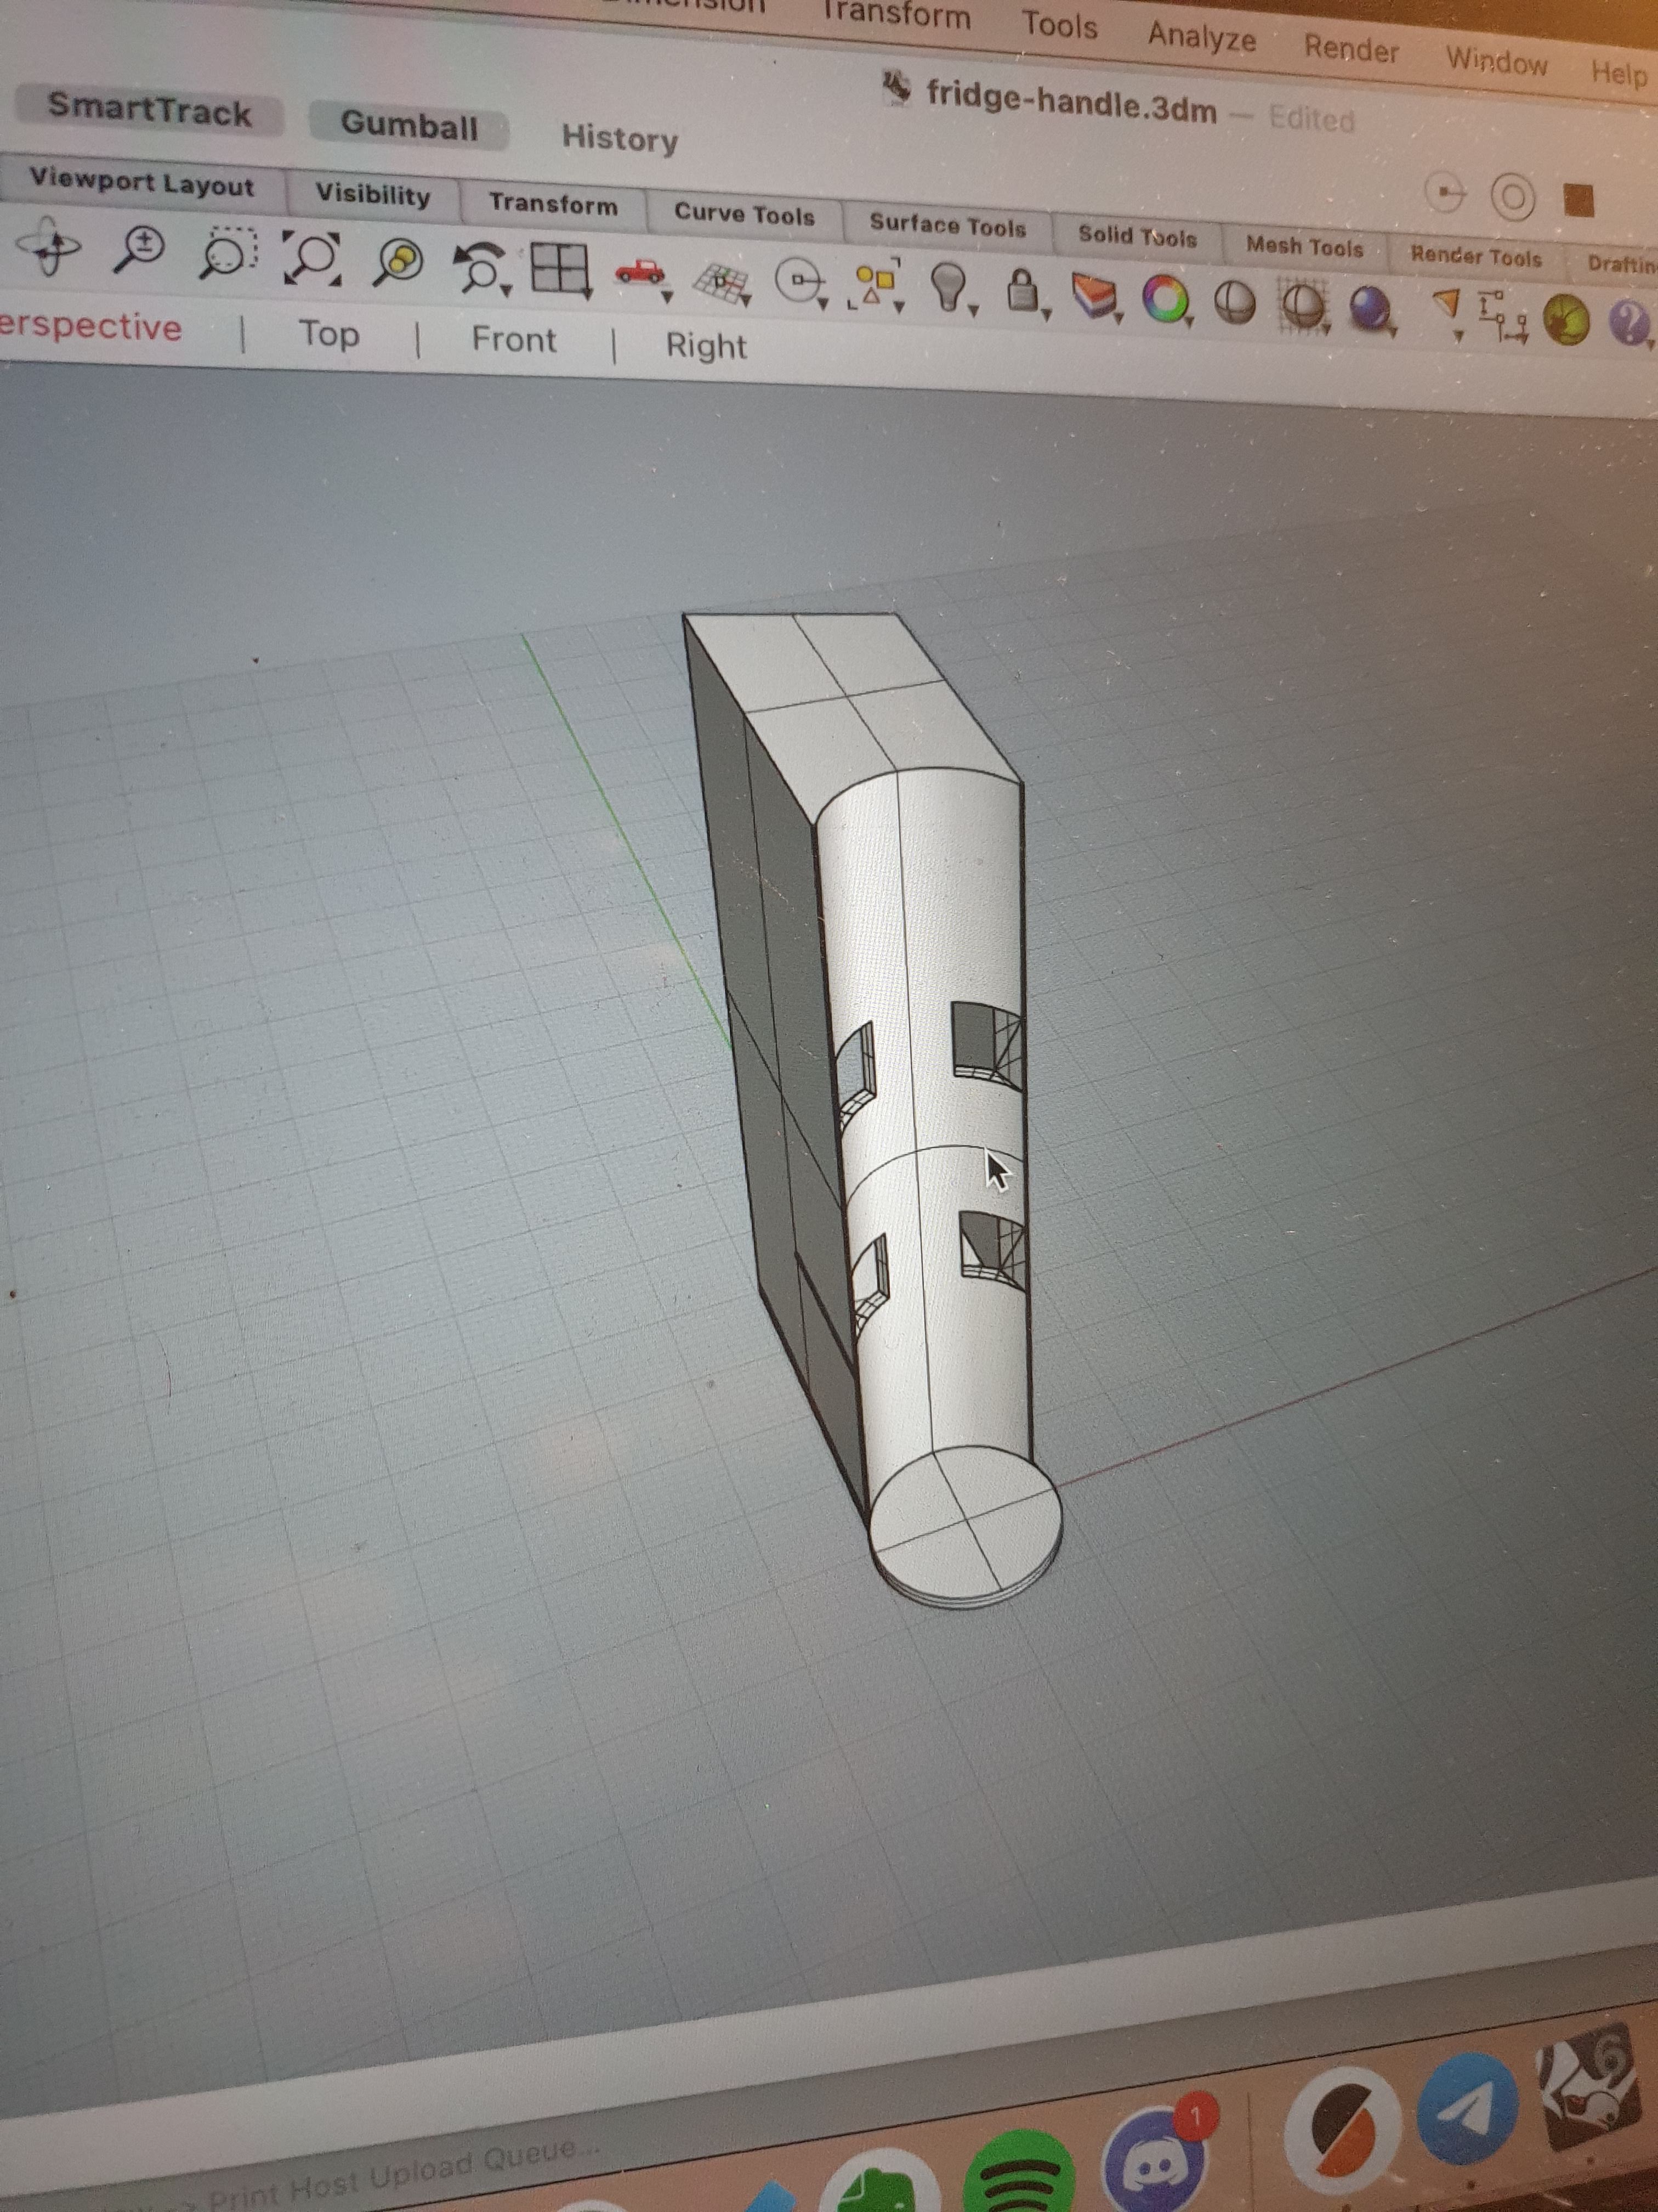Switch to the Top viewport
This screenshot has width=1658, height=2212.
(x=329, y=334)
